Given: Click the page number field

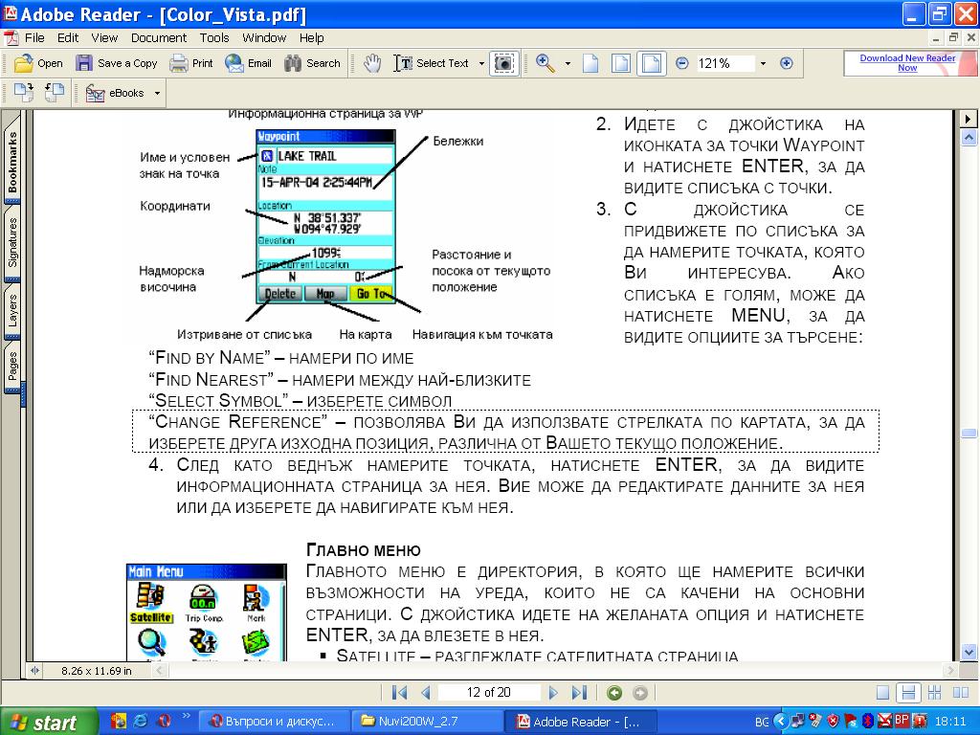Looking at the screenshot, I should 488,692.
